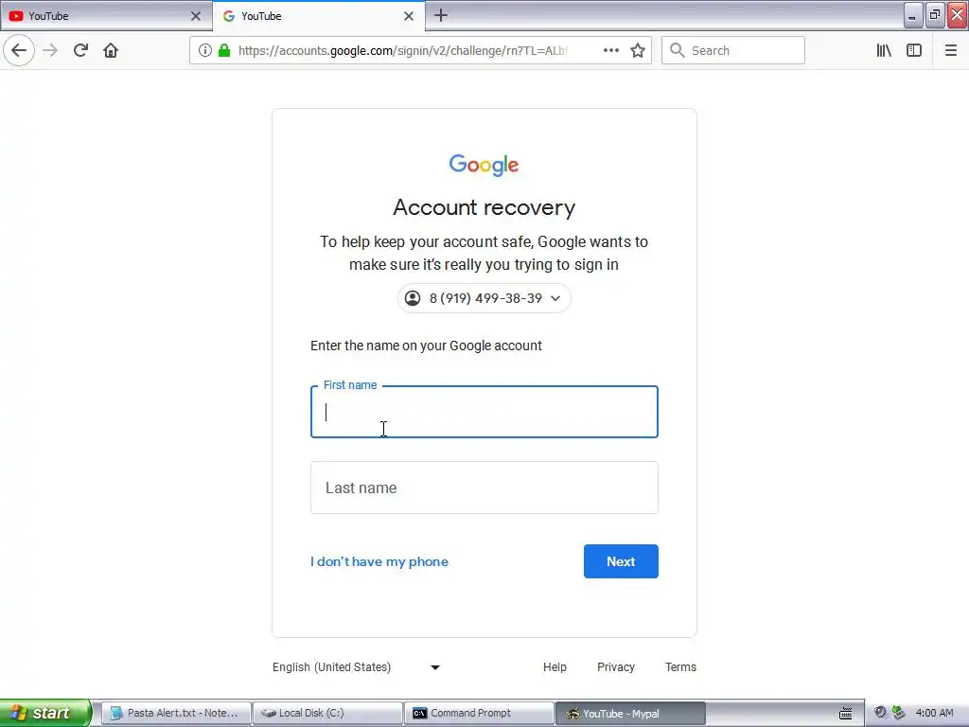Close the Google sign-in tab
Viewport: 969px width, 727px height.
click(409, 16)
